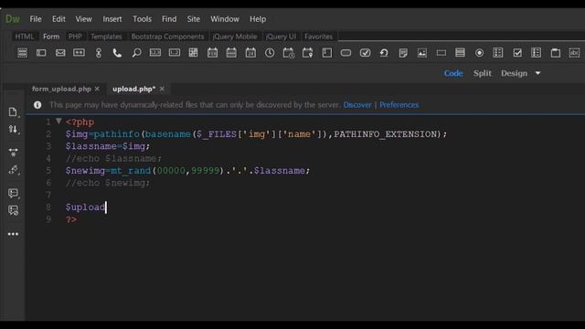Viewport: 585px width, 329px height.
Task: Open the Tools menu
Action: [143, 19]
